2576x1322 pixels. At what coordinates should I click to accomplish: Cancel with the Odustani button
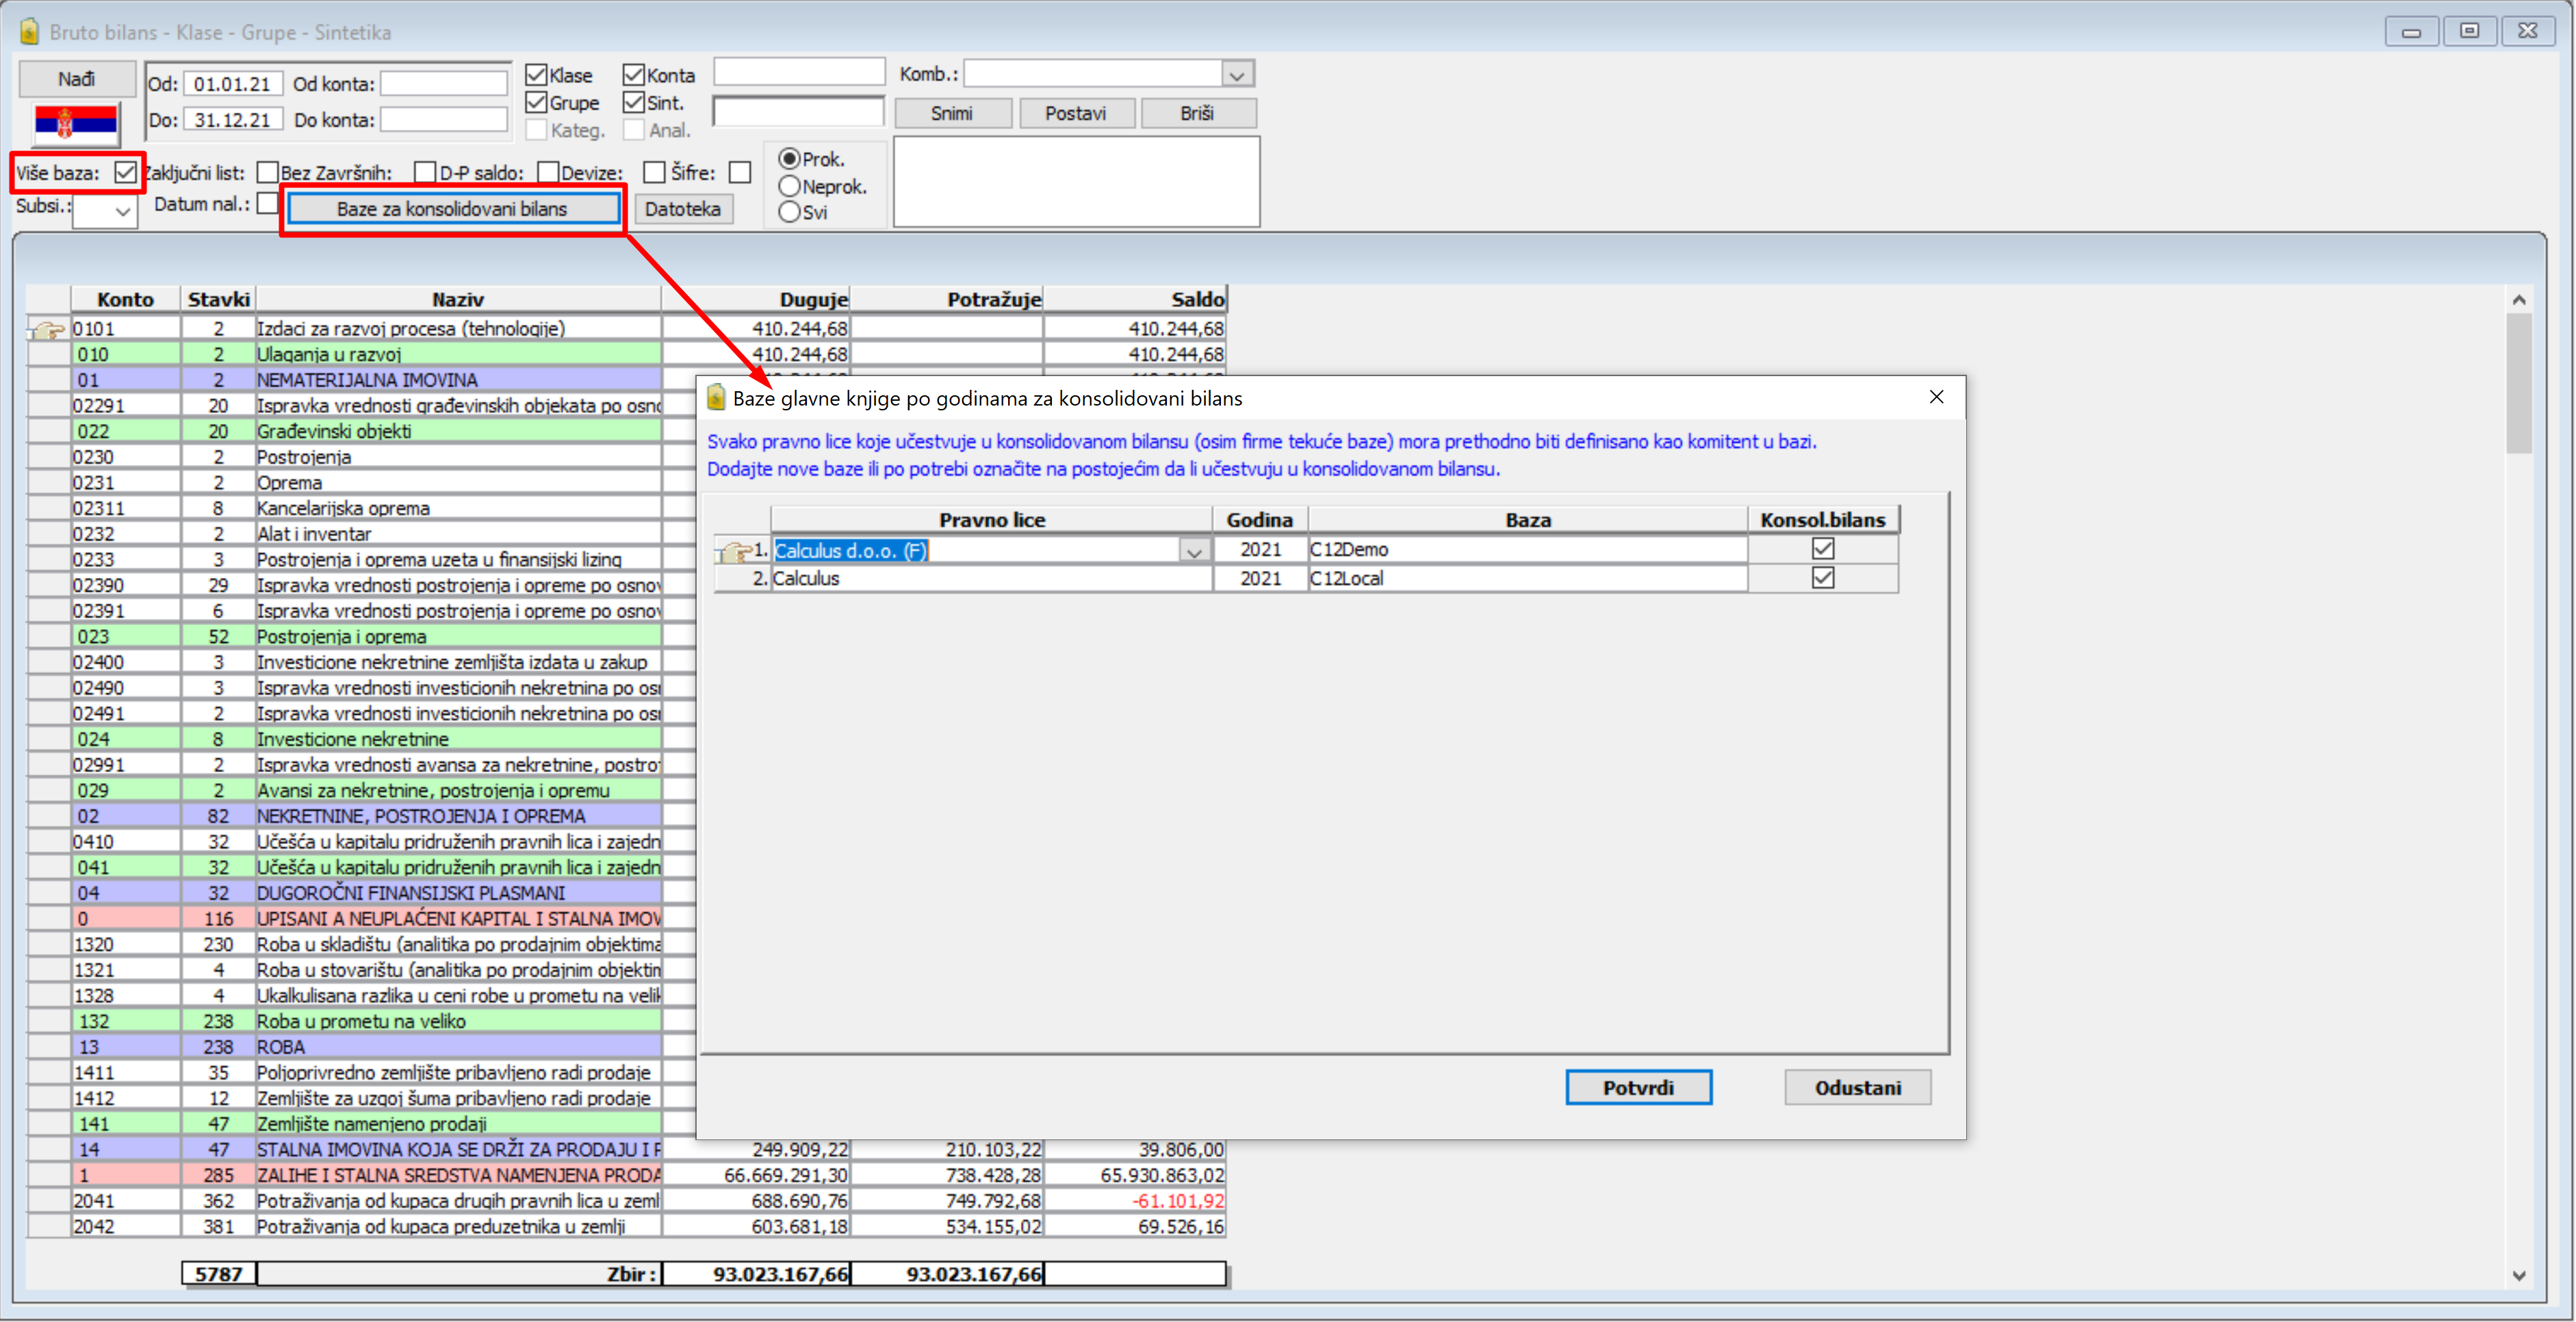pos(1857,1087)
